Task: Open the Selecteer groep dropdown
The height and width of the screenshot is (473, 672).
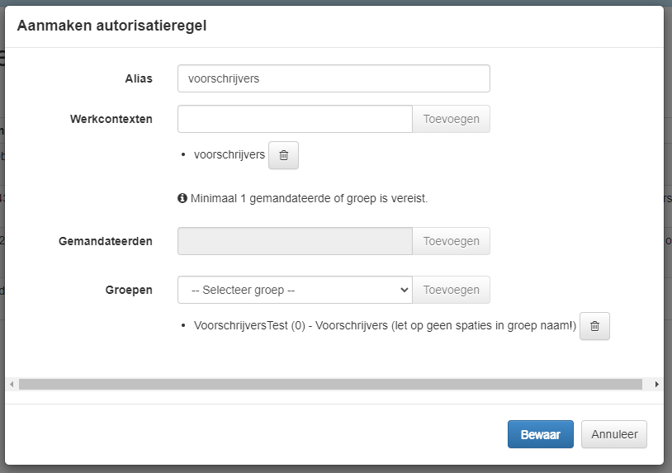Action: [x=294, y=290]
